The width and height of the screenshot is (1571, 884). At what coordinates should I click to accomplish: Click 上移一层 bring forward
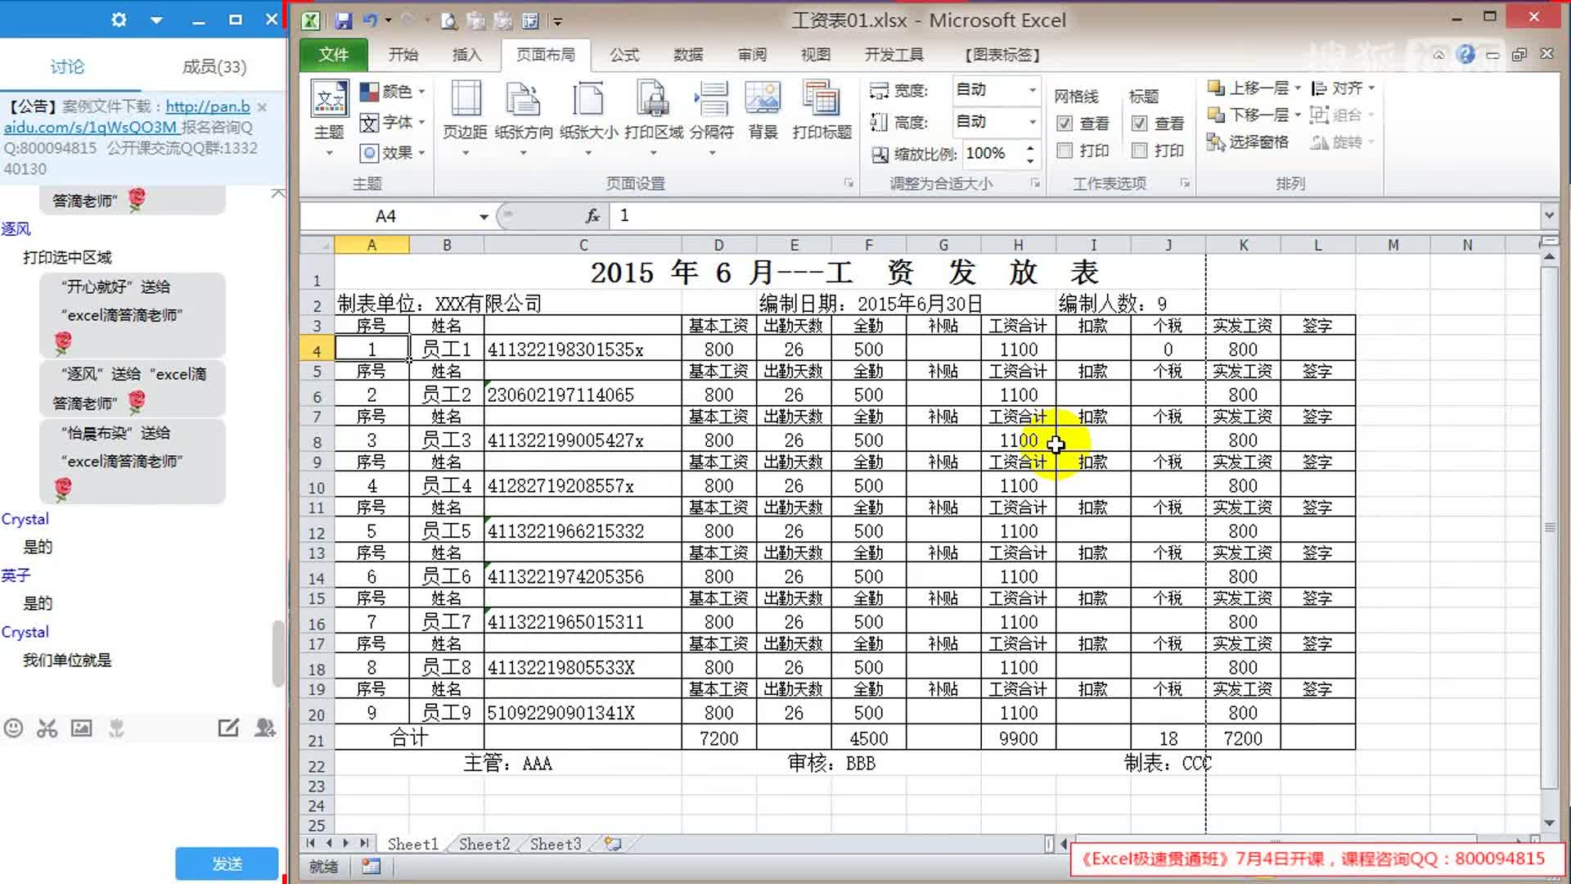point(1254,88)
